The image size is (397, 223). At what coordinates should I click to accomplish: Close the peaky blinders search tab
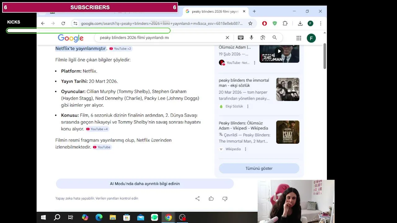[x=244, y=11]
